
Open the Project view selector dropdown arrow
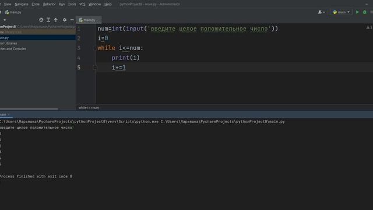[5, 20]
